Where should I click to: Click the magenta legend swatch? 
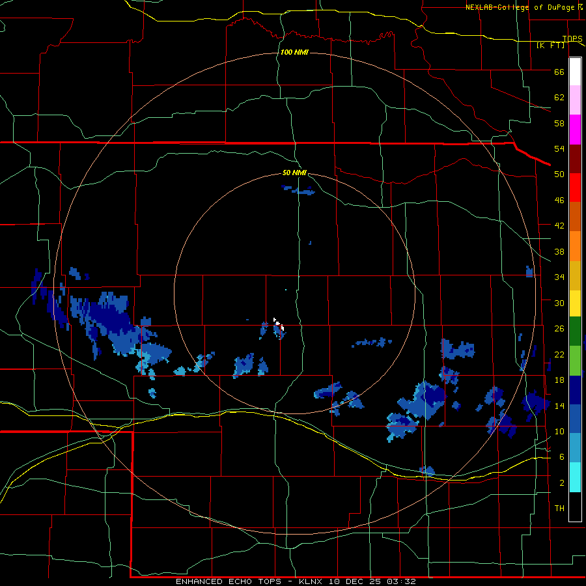click(x=575, y=130)
